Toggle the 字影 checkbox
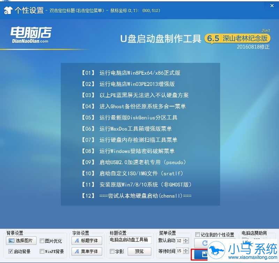Image resolution: width=279 pixels, height=263 pixels. pos(112,251)
